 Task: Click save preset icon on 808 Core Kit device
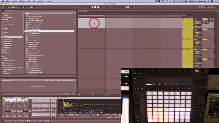coord(28,98)
